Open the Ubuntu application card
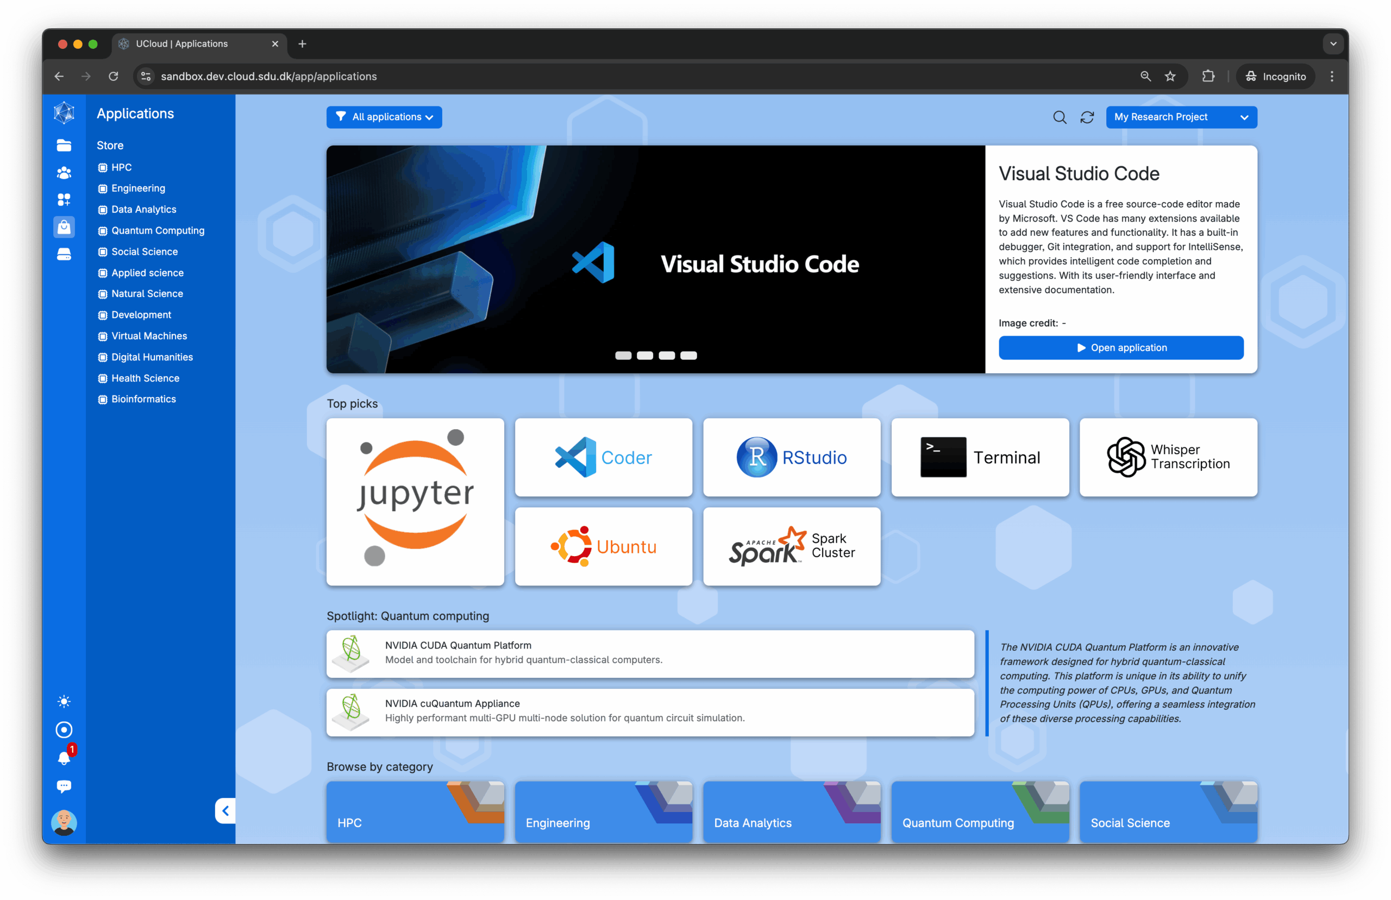 coord(603,546)
